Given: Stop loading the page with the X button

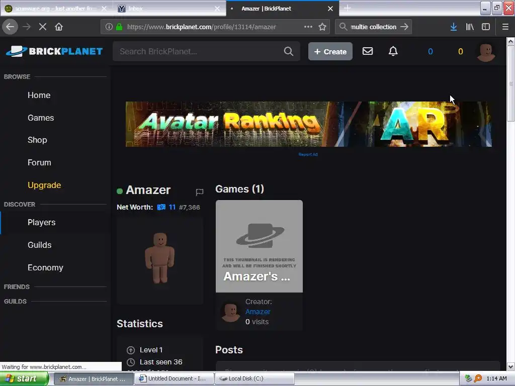Looking at the screenshot, I should pos(42,27).
